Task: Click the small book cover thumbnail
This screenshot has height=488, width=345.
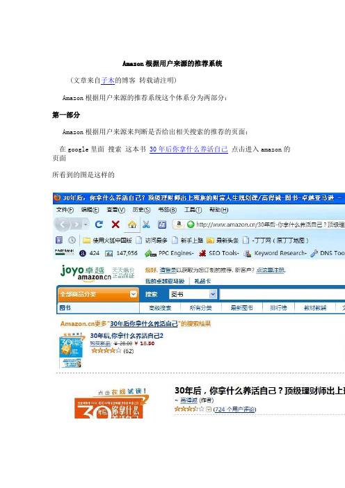Action: [x=72, y=350]
